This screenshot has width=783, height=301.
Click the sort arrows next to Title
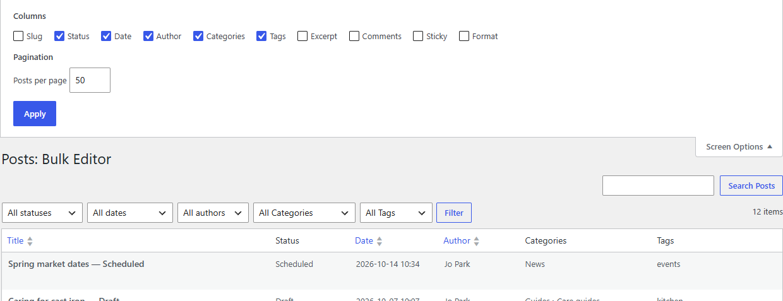(x=30, y=241)
